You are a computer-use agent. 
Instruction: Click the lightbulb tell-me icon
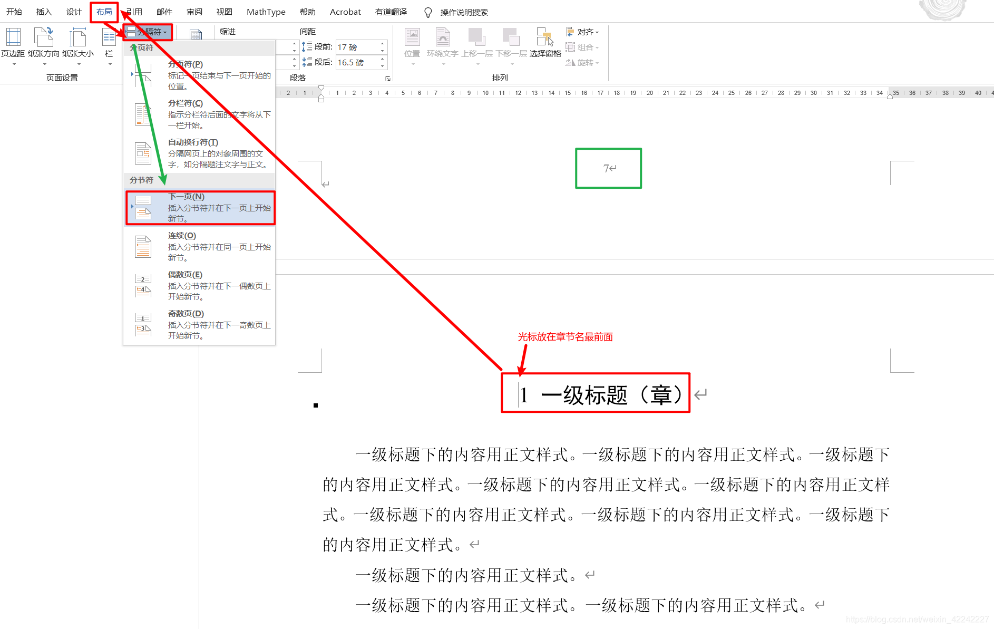point(428,12)
